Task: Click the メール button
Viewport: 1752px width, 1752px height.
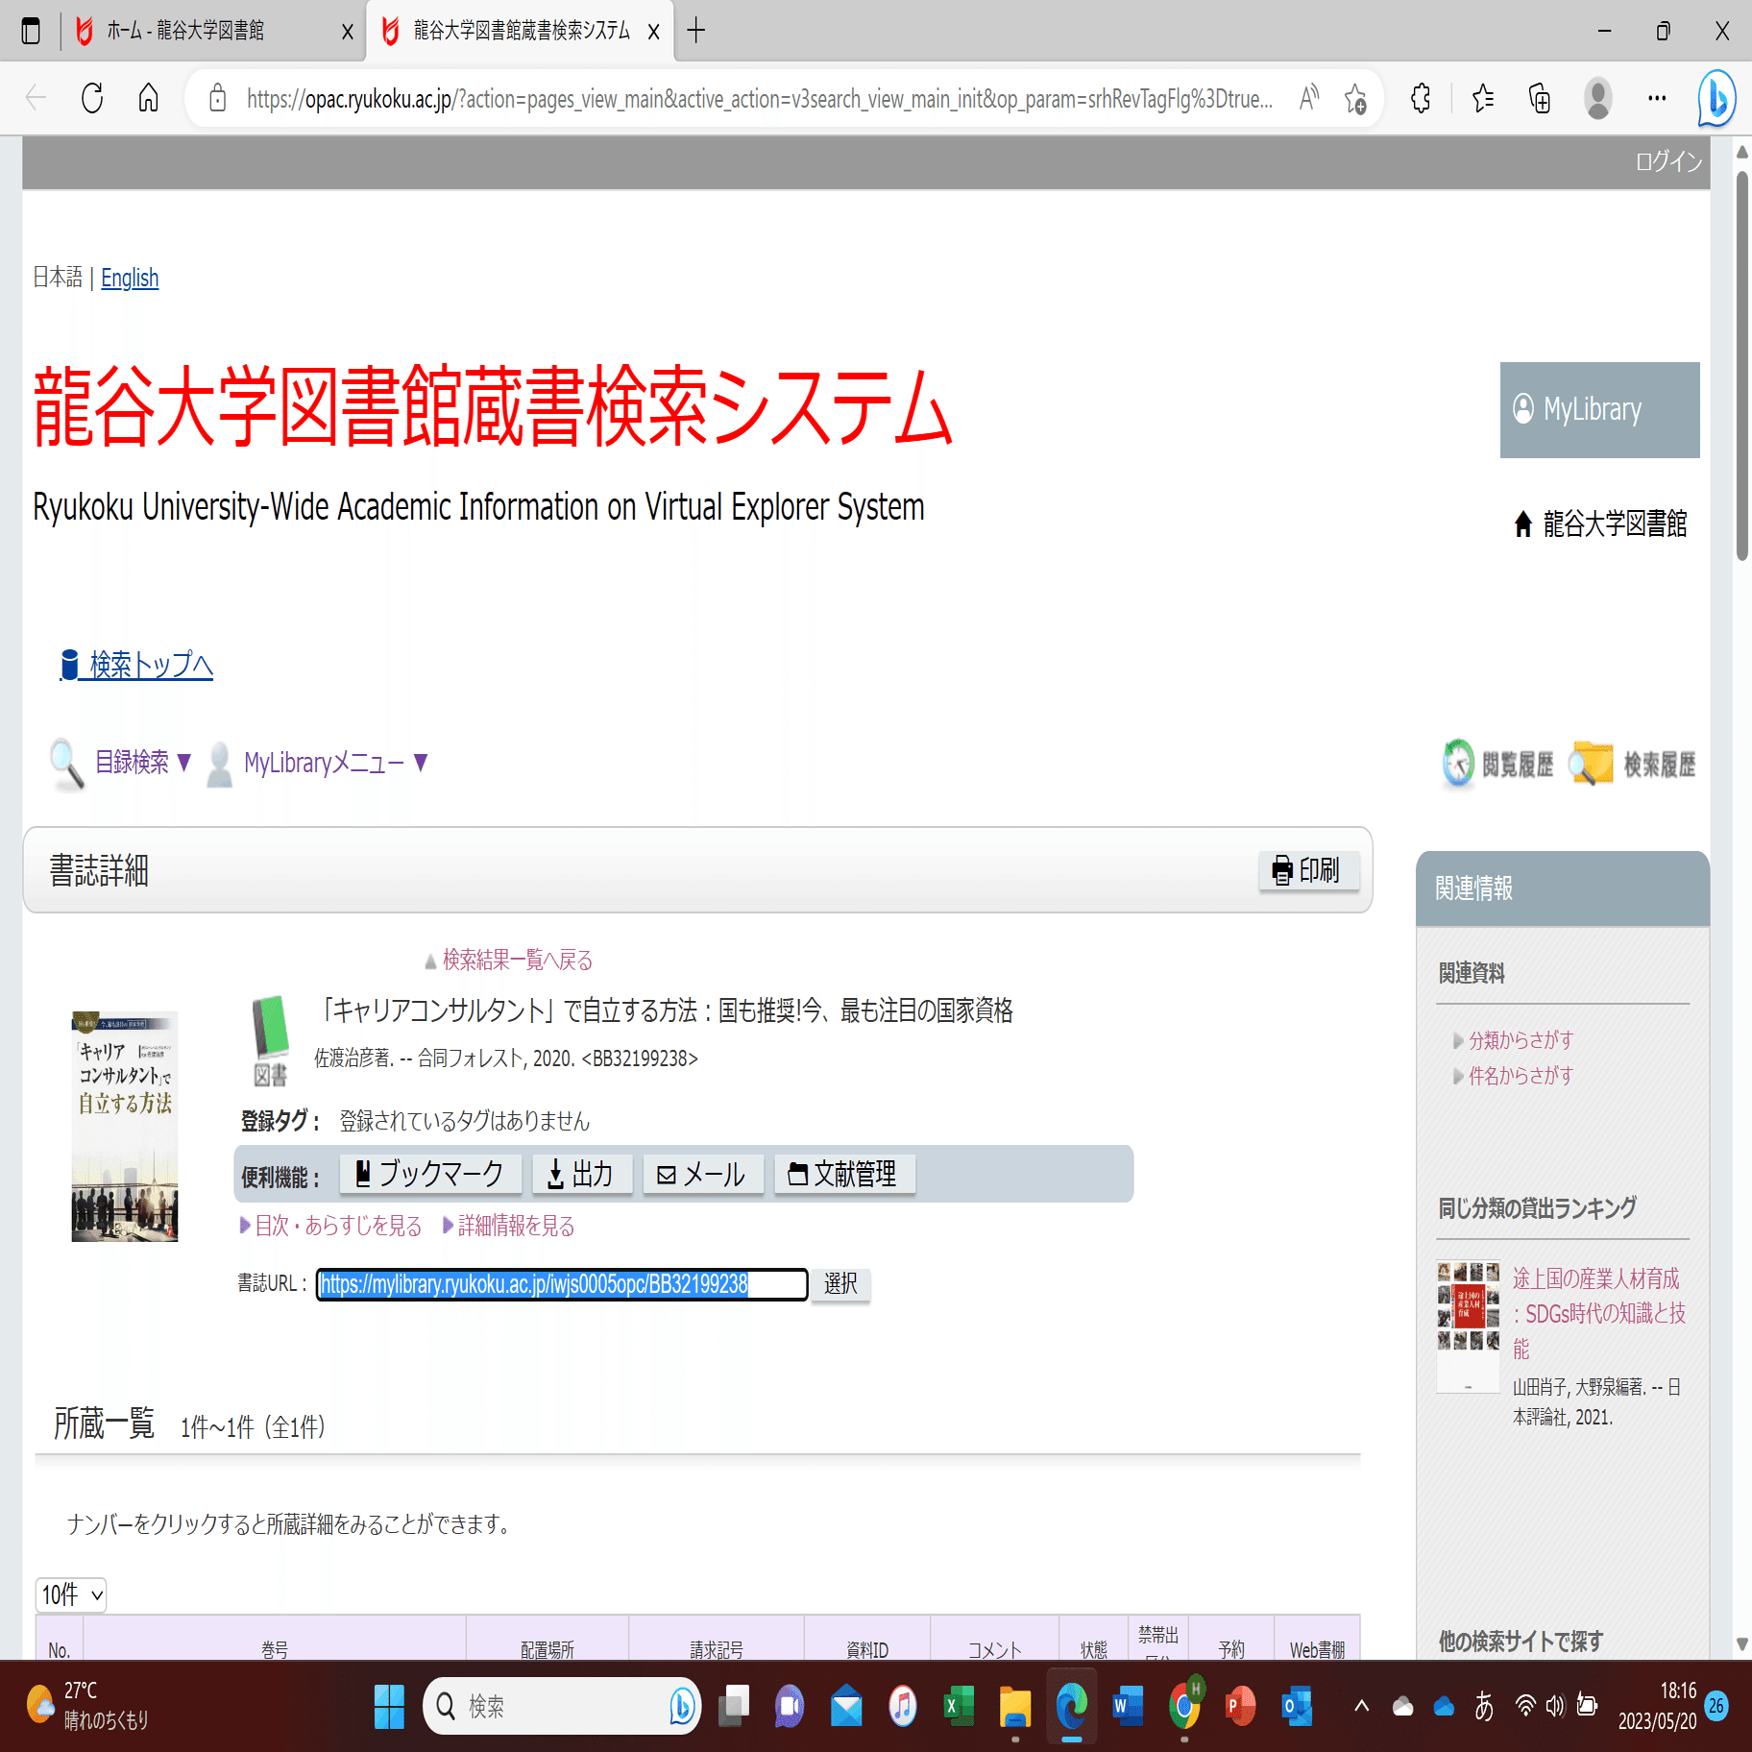Action: (702, 1174)
